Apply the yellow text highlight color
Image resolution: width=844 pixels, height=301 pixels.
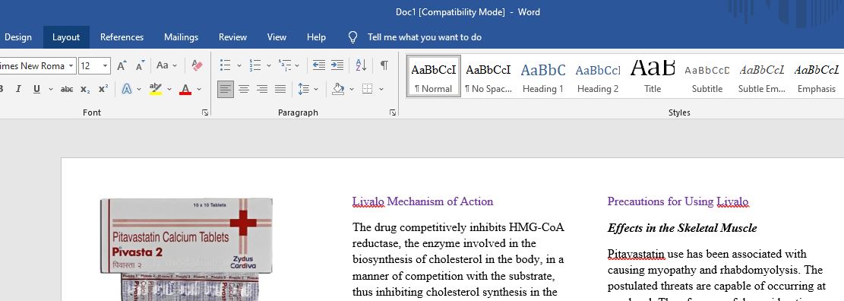(x=156, y=90)
